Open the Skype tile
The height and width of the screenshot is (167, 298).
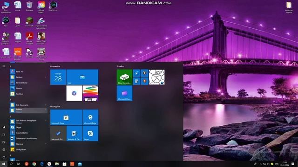90,133
